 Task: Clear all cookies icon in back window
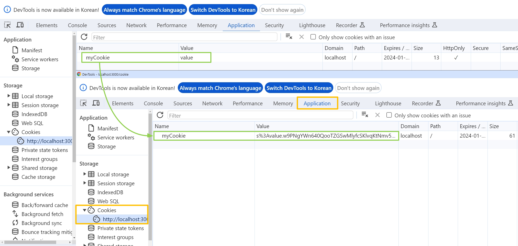pyautogui.click(x=289, y=37)
